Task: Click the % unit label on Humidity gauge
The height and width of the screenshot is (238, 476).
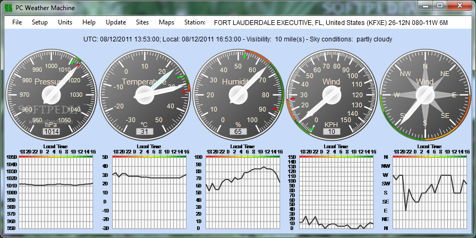Action: pos(239,124)
